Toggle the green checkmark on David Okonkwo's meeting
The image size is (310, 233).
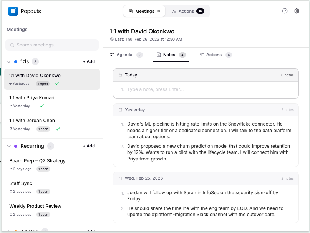[57, 83]
